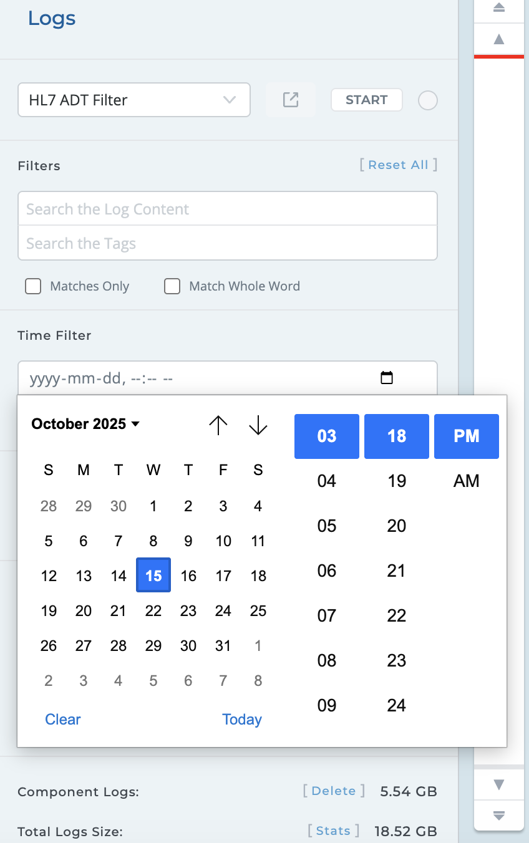
Task: Enable the Matches Only checkbox
Action: [33, 286]
